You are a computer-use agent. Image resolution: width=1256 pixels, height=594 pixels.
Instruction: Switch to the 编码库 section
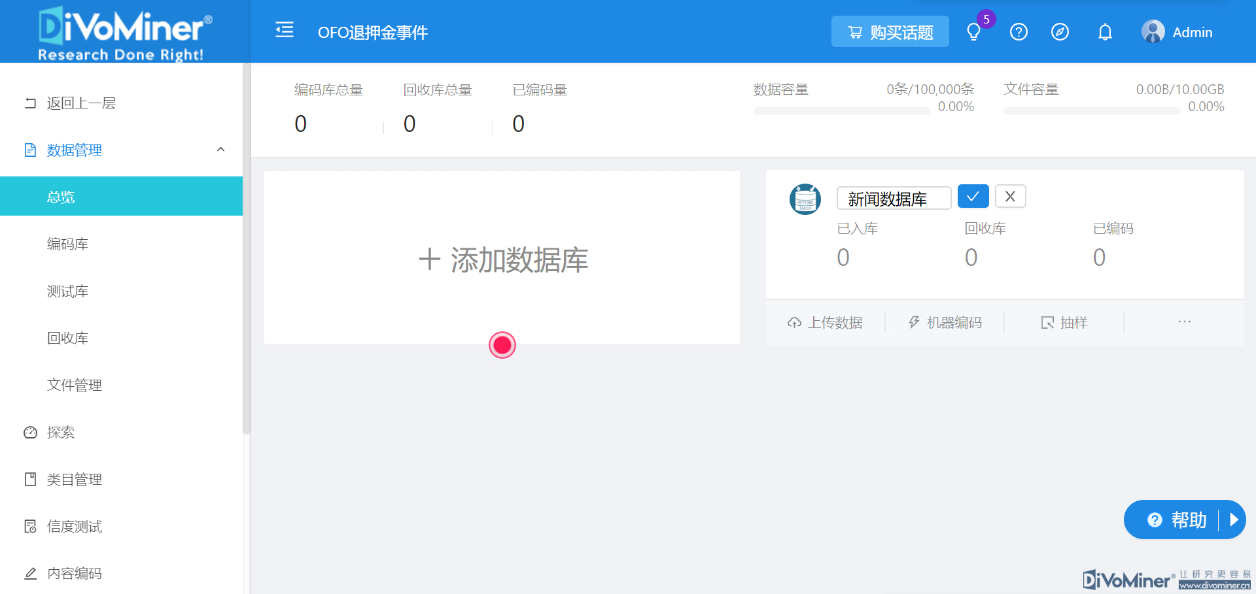click(x=67, y=244)
